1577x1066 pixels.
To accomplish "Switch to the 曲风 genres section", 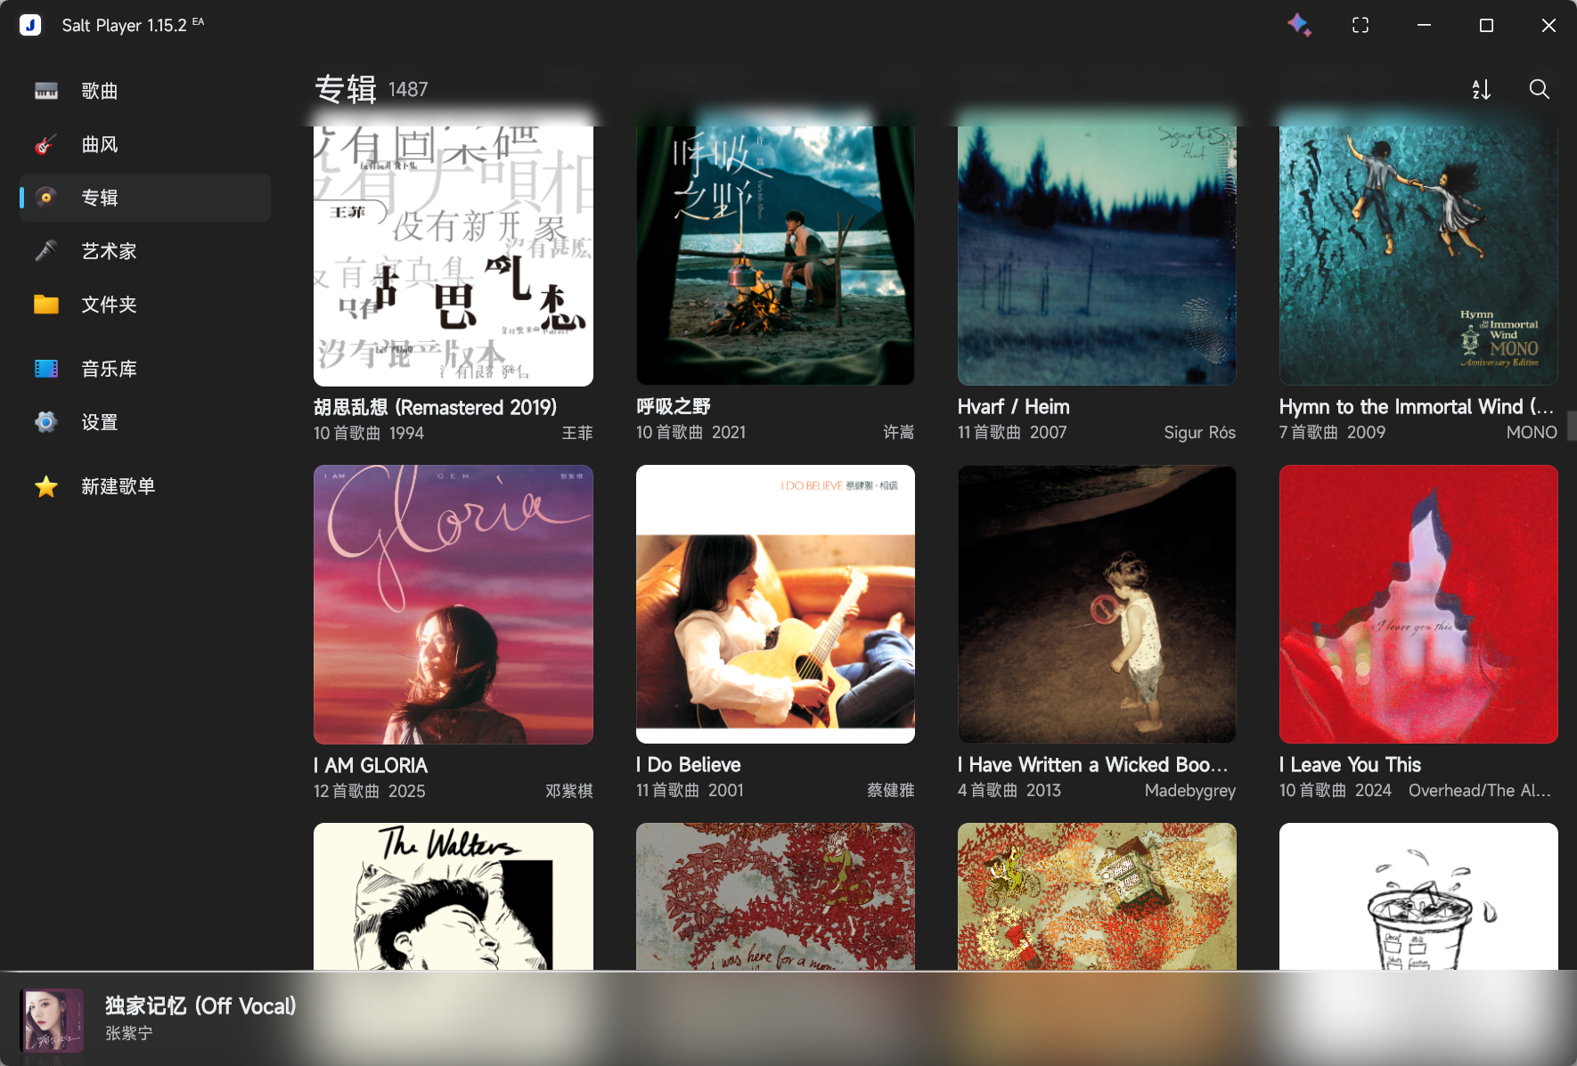I will [x=145, y=144].
